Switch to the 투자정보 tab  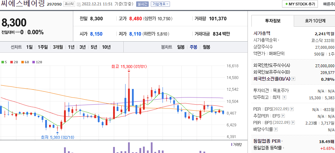click(x=273, y=21)
